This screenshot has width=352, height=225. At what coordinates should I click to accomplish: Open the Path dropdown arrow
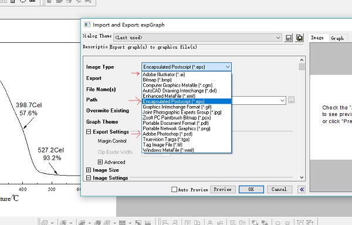pyautogui.click(x=282, y=100)
